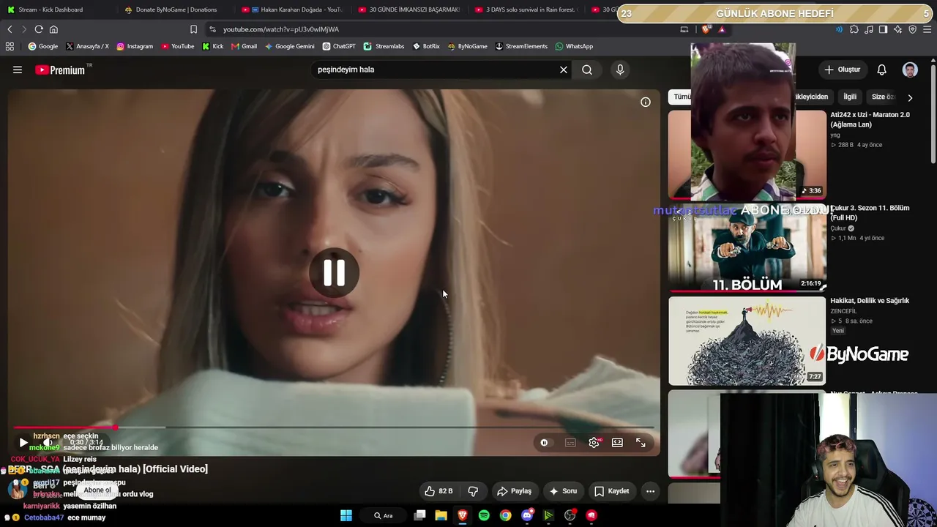Viewport: 937px width, 527px height.
Task: Go back in the browser
Action: tap(10, 29)
